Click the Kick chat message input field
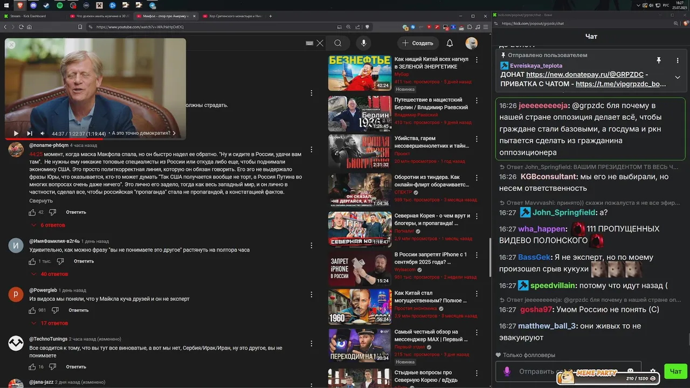This screenshot has width=690, height=388. tap(568, 371)
